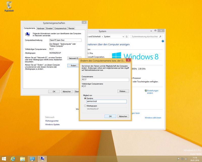Select the Domäne radio button
The width and height of the screenshot is (202, 162).
pos(85,98)
